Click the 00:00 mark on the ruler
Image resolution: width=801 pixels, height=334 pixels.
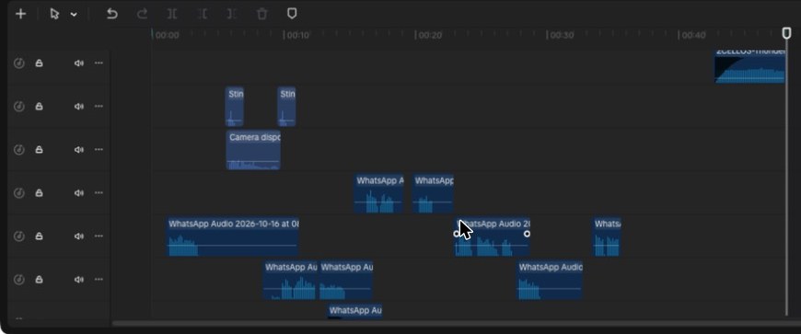click(x=167, y=35)
